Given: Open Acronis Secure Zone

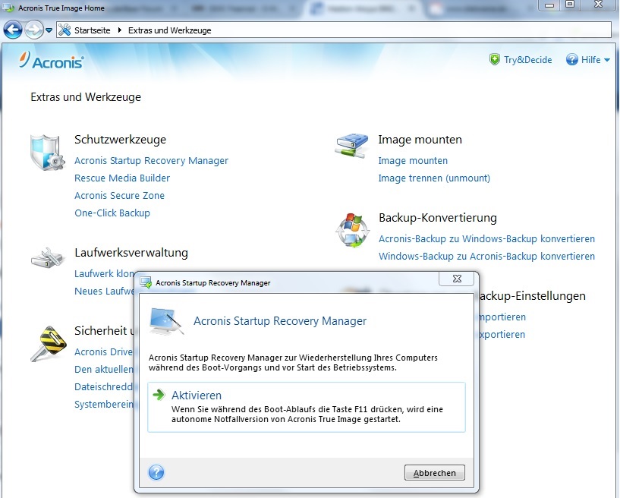Looking at the screenshot, I should [119, 195].
